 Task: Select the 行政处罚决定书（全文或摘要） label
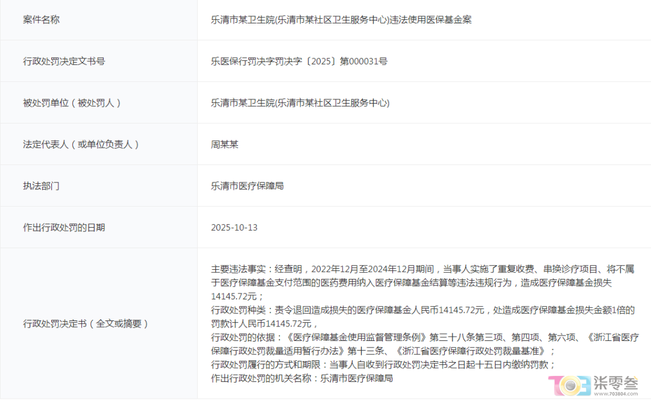(x=85, y=323)
